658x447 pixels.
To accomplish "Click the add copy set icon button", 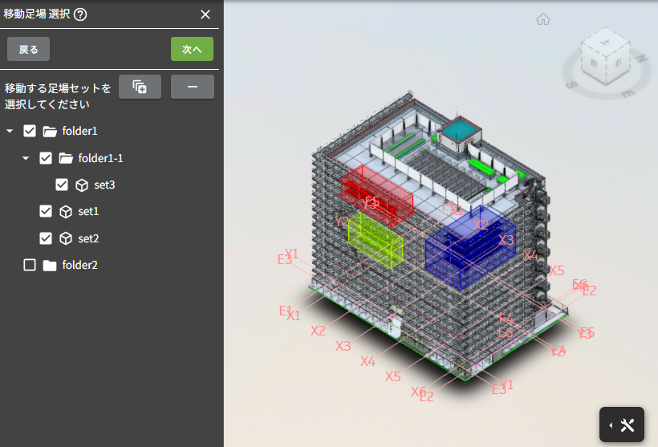I will click(140, 87).
